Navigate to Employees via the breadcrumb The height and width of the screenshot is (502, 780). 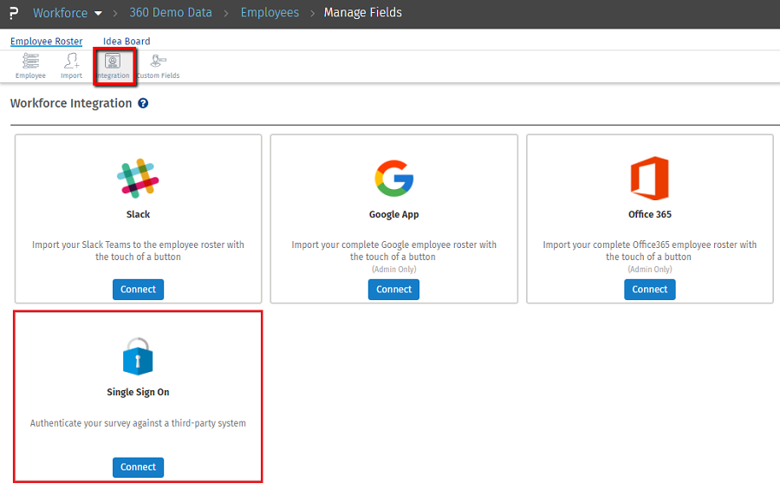click(270, 12)
